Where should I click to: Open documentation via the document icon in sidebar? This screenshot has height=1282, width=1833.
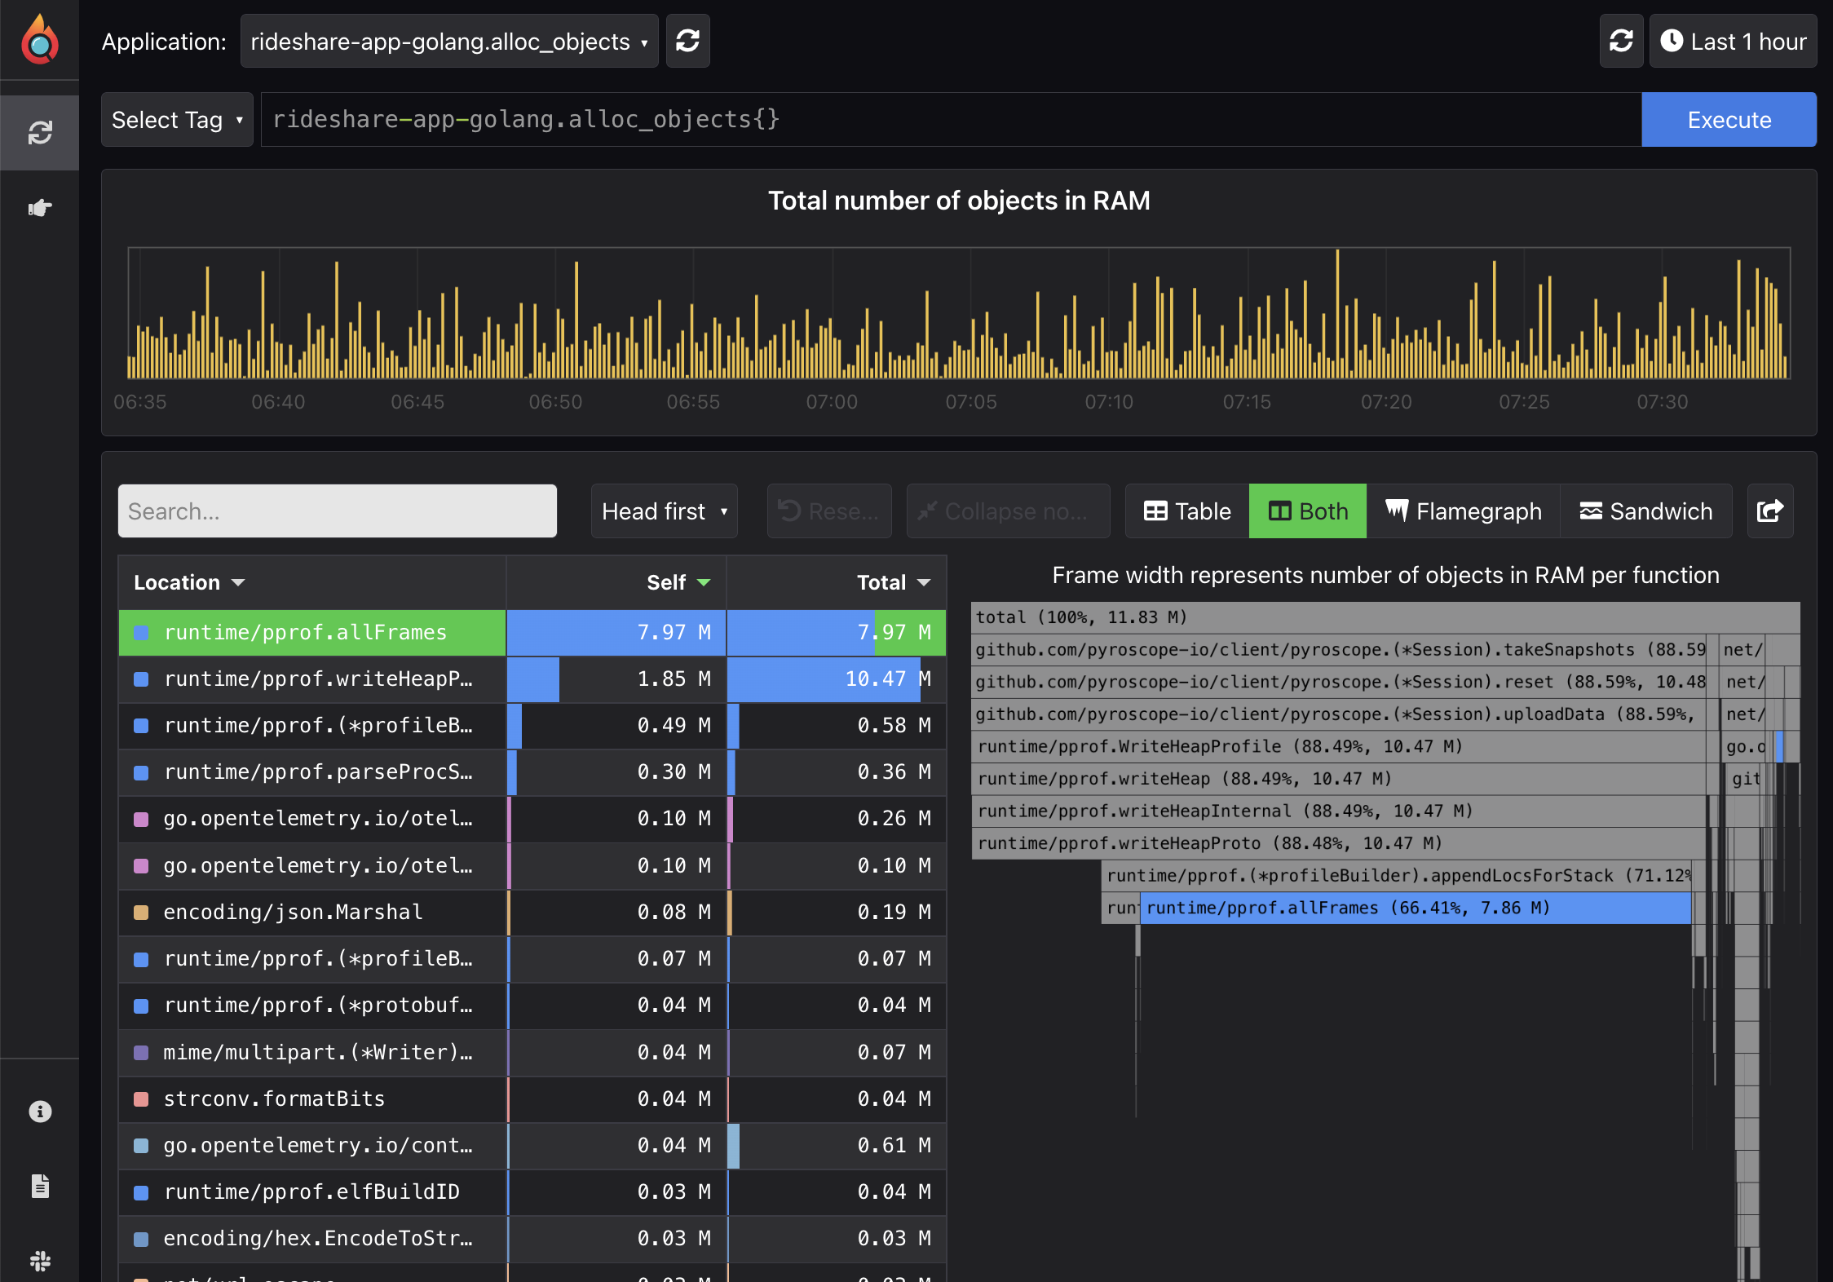coord(39,1187)
